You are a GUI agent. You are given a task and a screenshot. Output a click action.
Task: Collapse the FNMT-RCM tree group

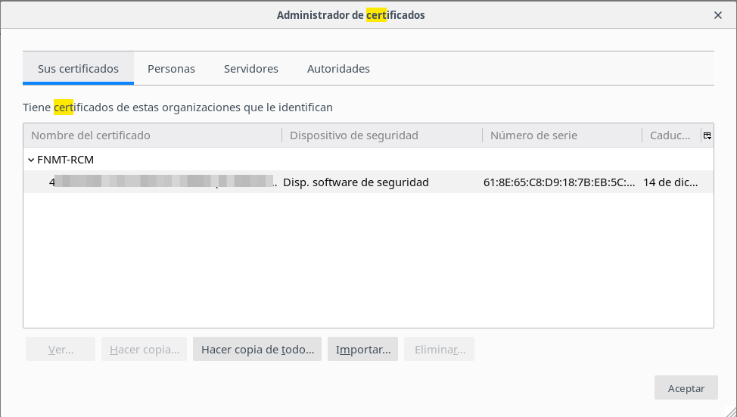(x=31, y=160)
